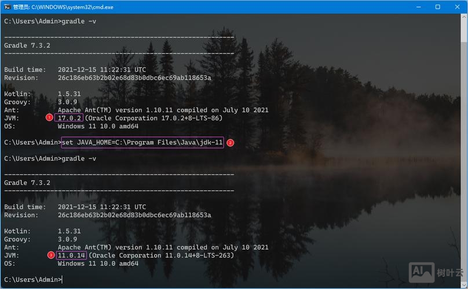Click the vertical scrollbar thumb
468x289 pixels.
tap(464, 32)
